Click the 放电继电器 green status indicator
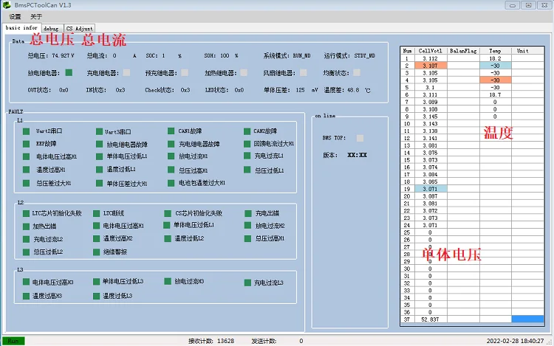 coord(69,72)
